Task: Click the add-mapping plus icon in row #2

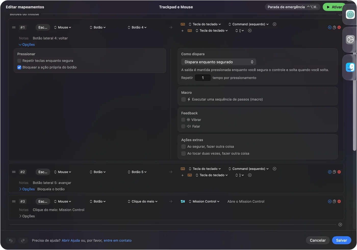Action: (330, 172)
